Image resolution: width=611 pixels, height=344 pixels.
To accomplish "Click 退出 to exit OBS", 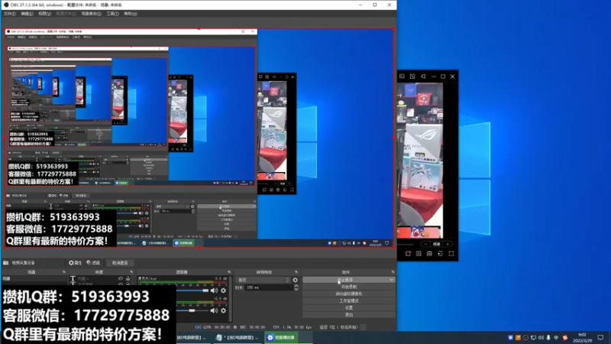I will coord(349,315).
